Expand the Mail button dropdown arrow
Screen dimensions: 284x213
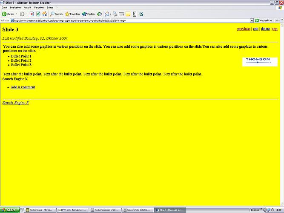(110, 14)
